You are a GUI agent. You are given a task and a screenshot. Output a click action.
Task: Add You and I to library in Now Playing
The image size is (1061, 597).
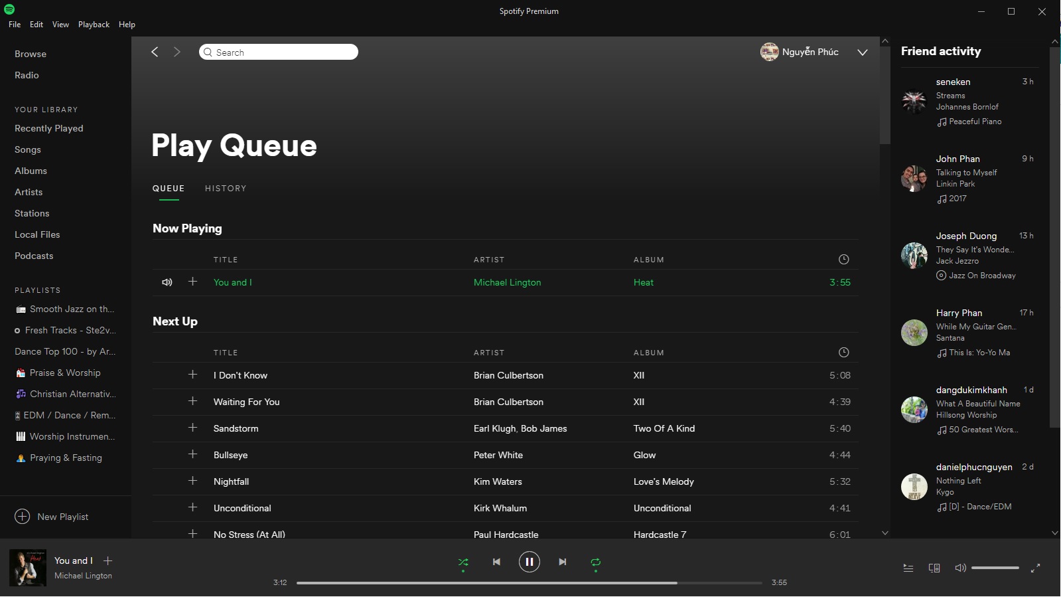tap(192, 282)
